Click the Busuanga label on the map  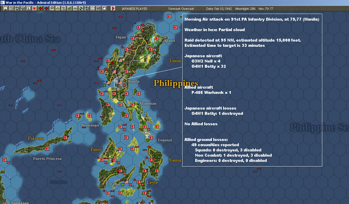click(90, 125)
